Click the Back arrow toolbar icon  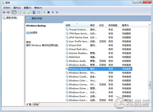[x=4, y=13]
